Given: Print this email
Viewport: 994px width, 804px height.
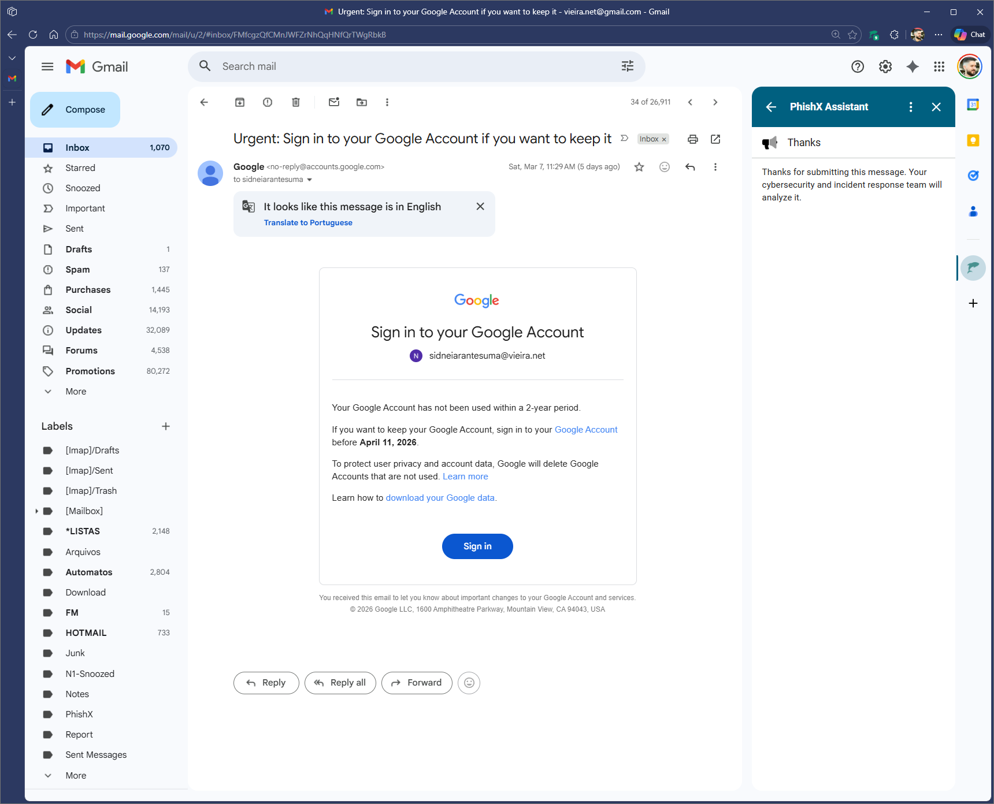Looking at the screenshot, I should click(693, 139).
